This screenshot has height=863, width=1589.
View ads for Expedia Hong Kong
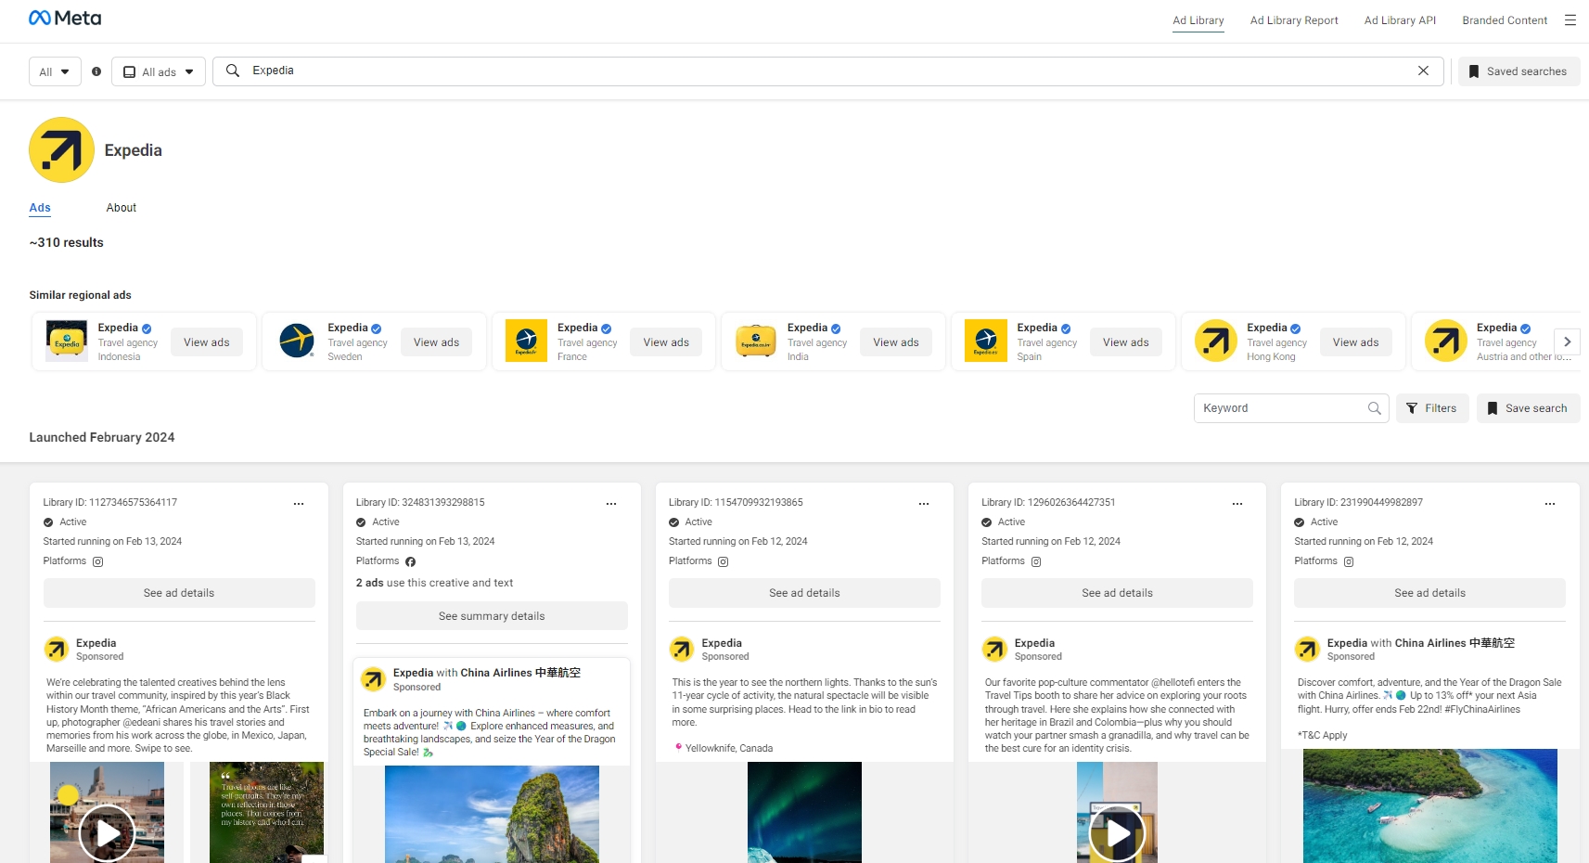tap(1355, 342)
